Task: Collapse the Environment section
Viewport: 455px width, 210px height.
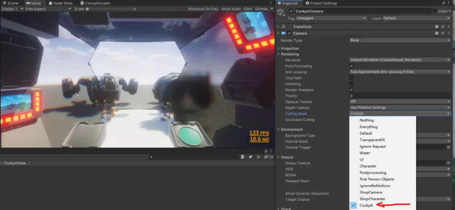Action: [x=278, y=129]
